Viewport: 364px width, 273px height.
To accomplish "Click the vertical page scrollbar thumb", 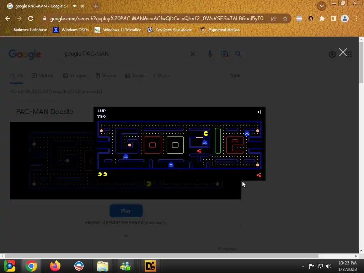I will (361, 63).
